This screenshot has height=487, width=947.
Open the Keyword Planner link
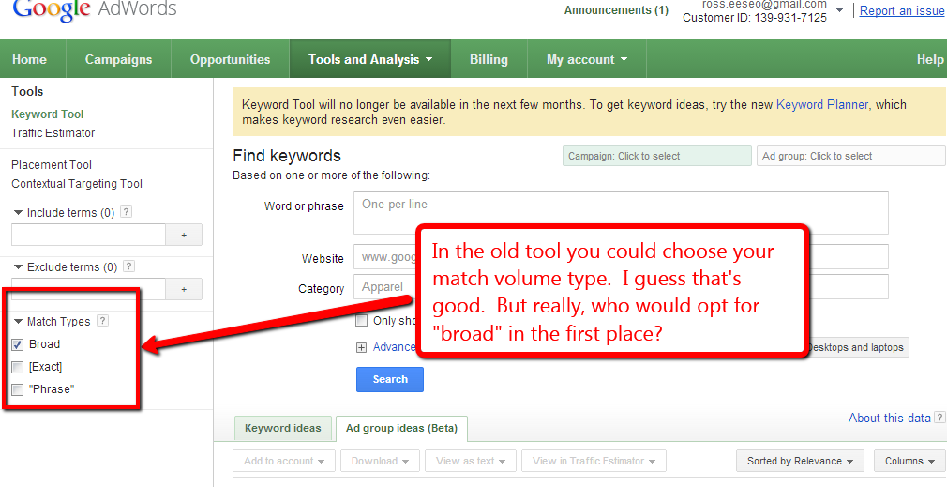[x=822, y=105]
